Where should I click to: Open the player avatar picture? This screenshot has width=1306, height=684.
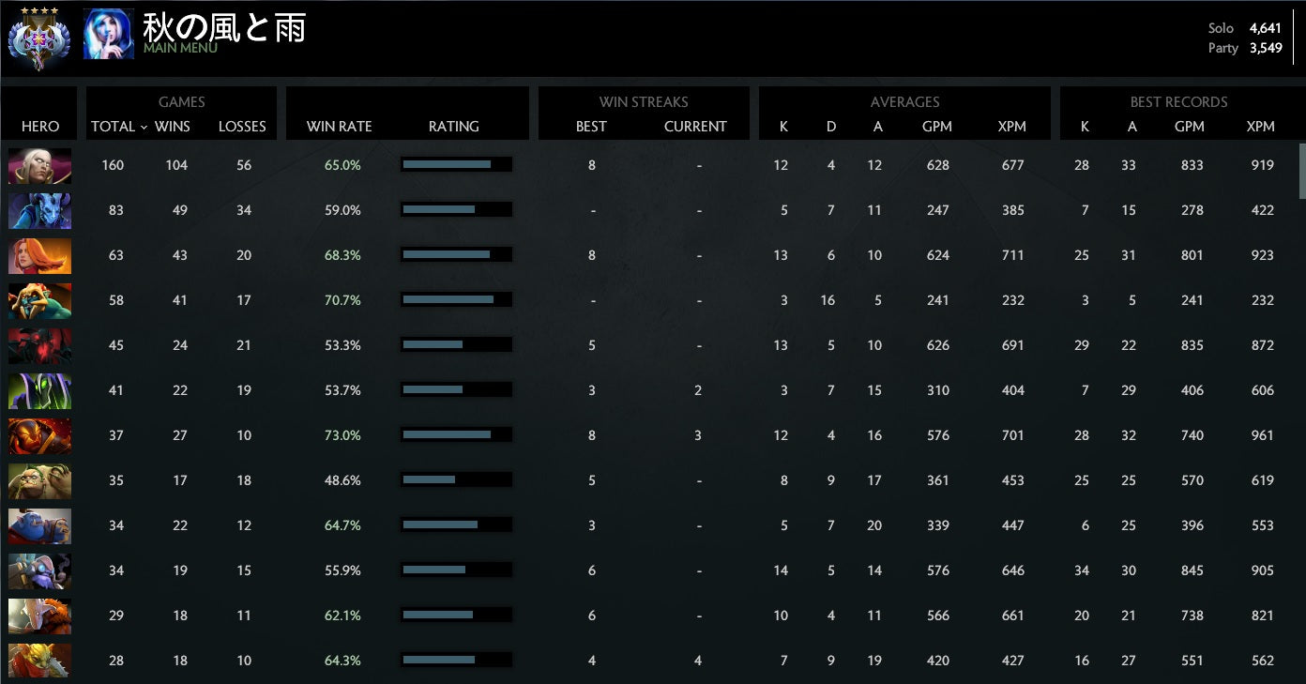click(109, 35)
